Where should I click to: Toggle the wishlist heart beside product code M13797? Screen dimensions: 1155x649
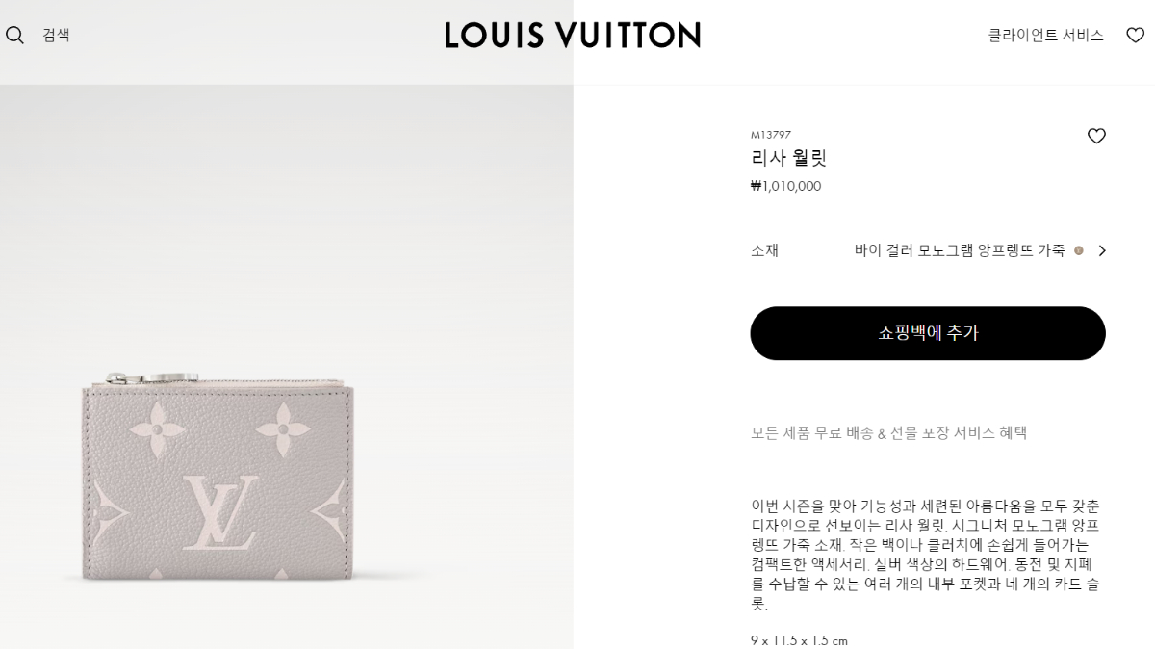click(x=1096, y=136)
